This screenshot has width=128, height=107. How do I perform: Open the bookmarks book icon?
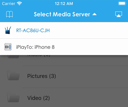(x=9, y=14)
